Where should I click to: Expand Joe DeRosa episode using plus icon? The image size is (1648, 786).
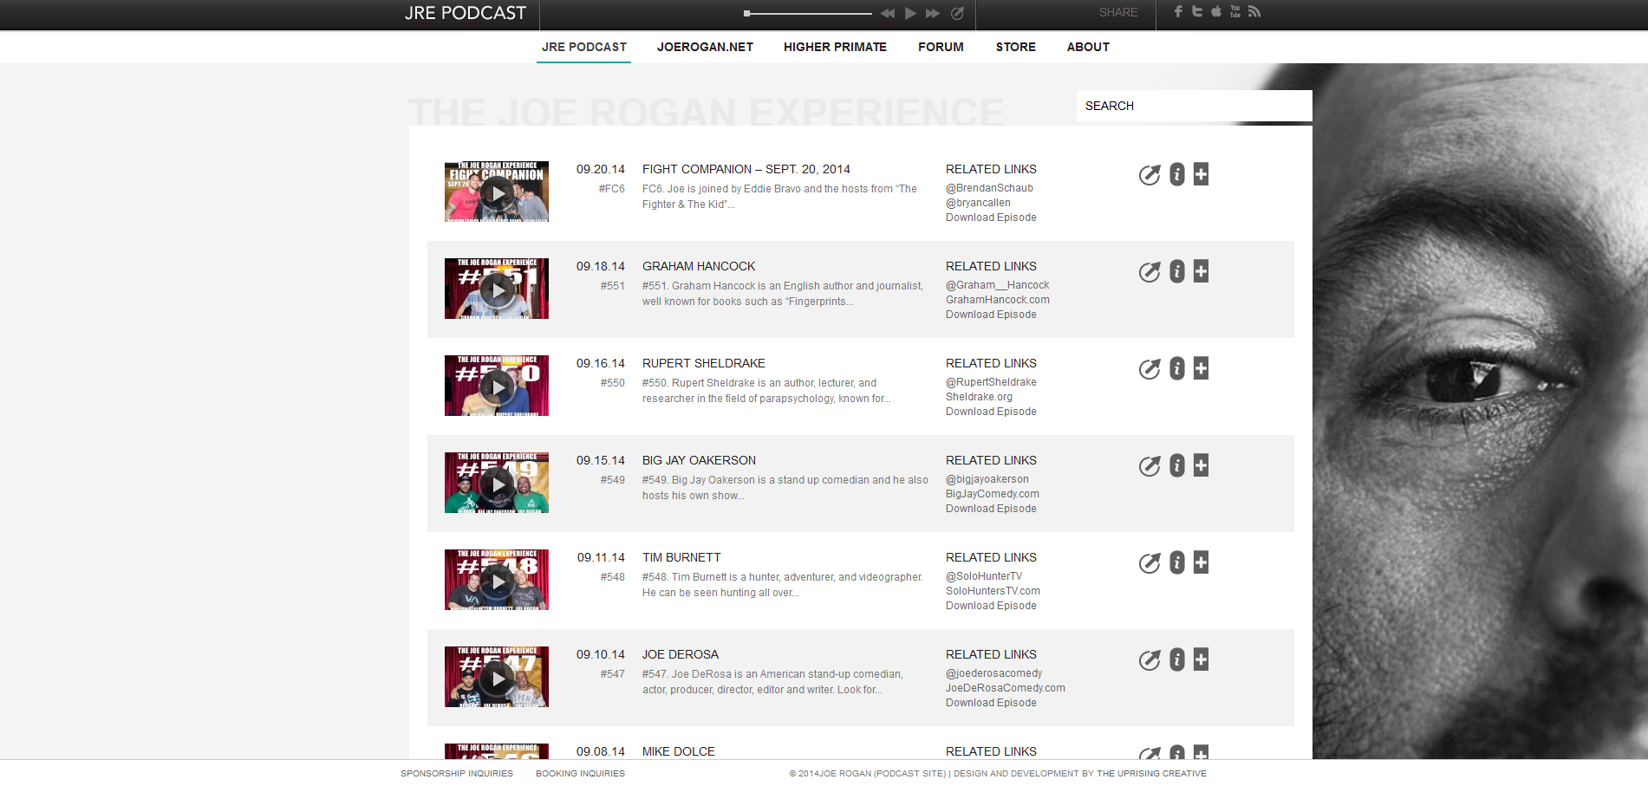tap(1201, 659)
